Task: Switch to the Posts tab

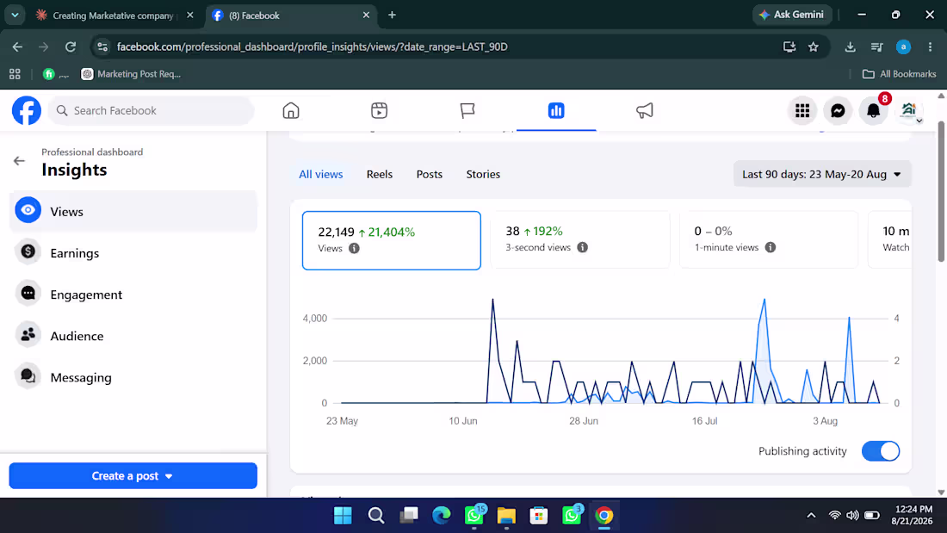Action: tap(430, 174)
